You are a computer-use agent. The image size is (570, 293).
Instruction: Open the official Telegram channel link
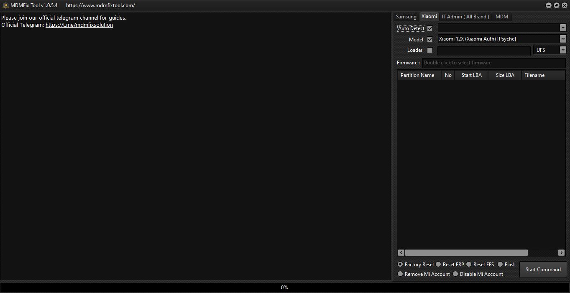[x=79, y=25]
